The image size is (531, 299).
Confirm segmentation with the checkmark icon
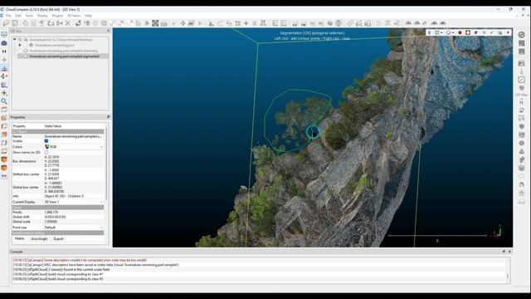pos(492,32)
